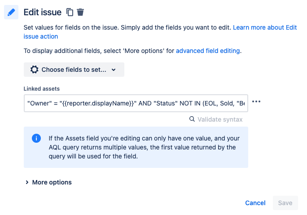Click the info message about AQL query values
Image resolution: width=307 pixels, height=215 pixels.
coord(144,147)
